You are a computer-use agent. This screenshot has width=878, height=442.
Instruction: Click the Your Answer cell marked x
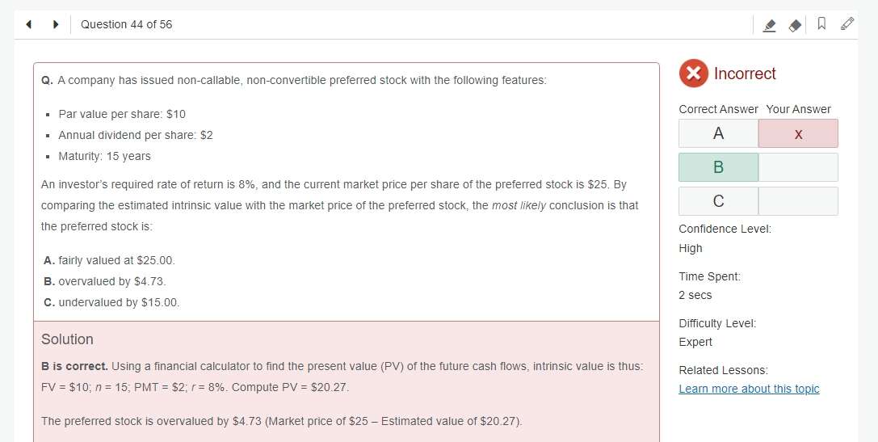pos(799,133)
